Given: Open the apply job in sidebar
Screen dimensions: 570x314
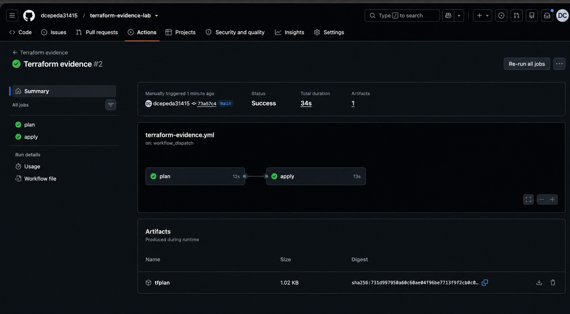Looking at the screenshot, I should (x=64, y=137).
